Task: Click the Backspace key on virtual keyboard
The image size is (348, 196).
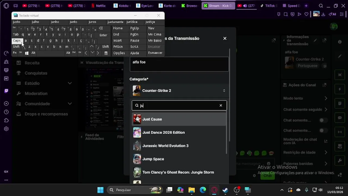Action: point(101,28)
